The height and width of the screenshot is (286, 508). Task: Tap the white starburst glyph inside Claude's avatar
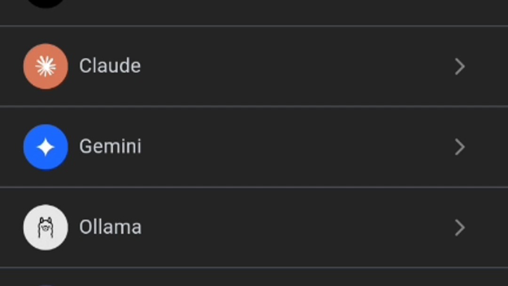(x=46, y=66)
